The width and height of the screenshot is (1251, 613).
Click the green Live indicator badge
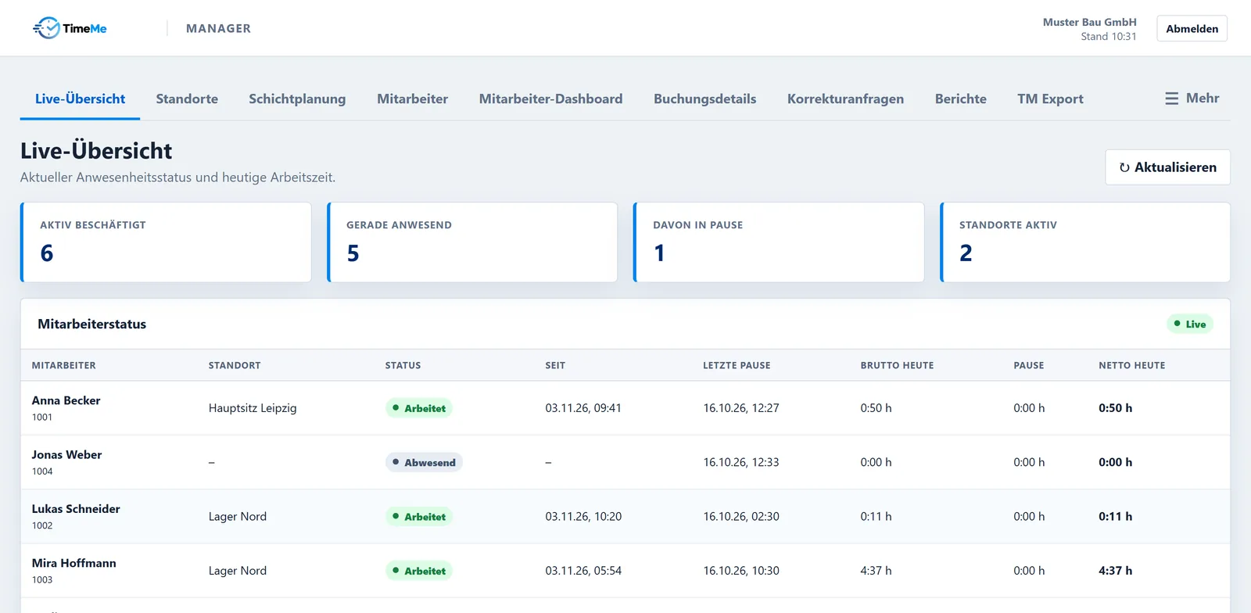click(1190, 324)
